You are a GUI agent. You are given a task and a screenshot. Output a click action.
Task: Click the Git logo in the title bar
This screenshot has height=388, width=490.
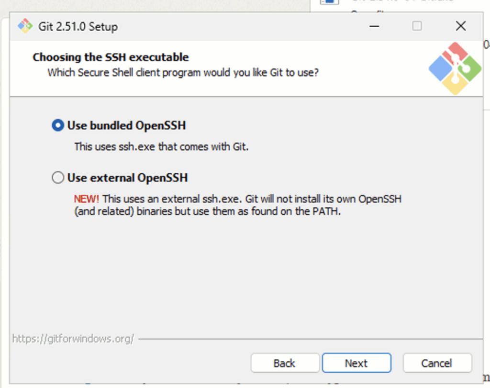click(25, 26)
